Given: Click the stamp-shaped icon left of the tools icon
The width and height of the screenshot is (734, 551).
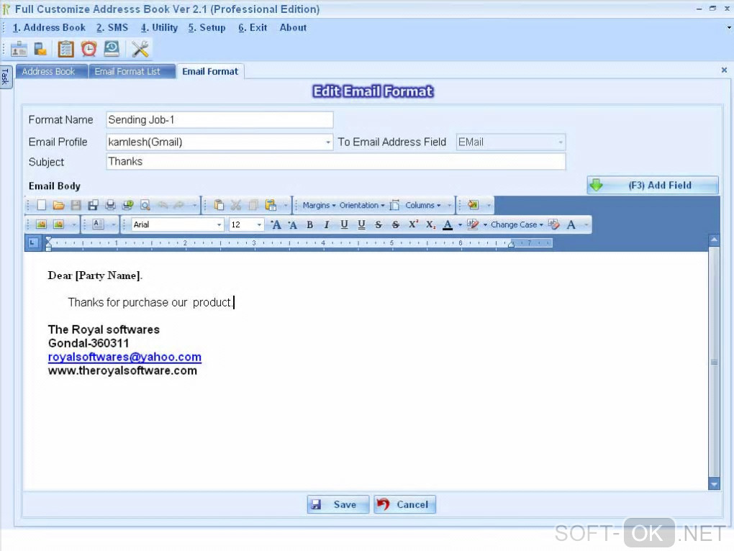Looking at the screenshot, I should pos(112,49).
